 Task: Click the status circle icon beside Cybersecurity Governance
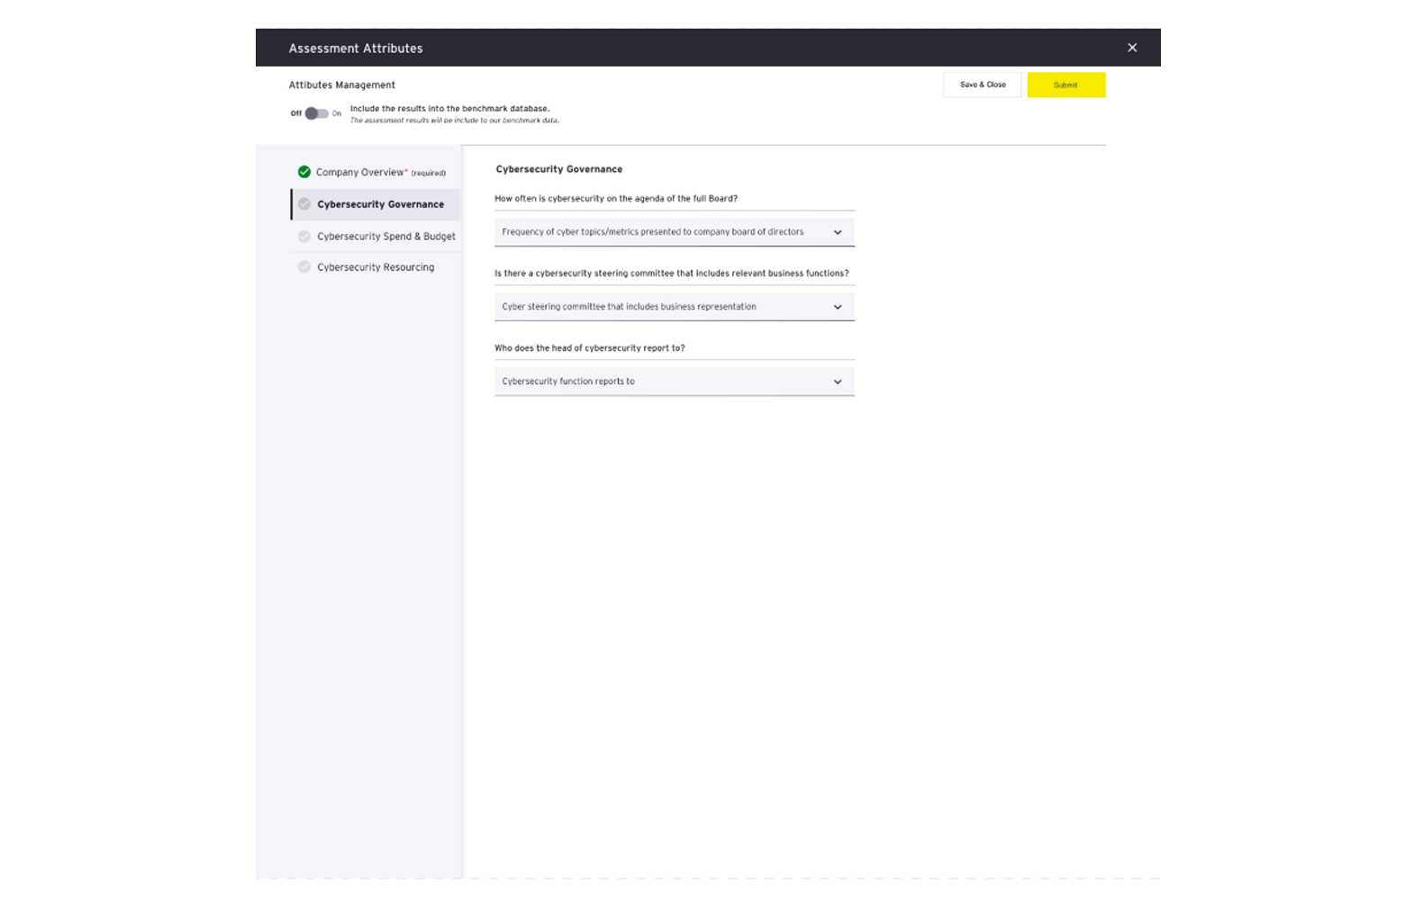[x=304, y=204]
